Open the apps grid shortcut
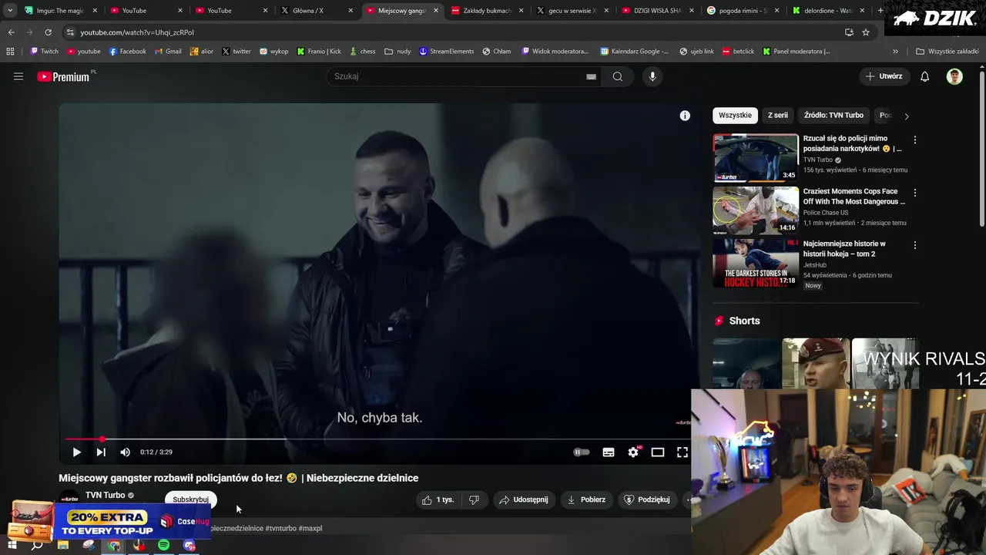Image resolution: width=986 pixels, height=555 pixels. pyautogui.click(x=10, y=52)
